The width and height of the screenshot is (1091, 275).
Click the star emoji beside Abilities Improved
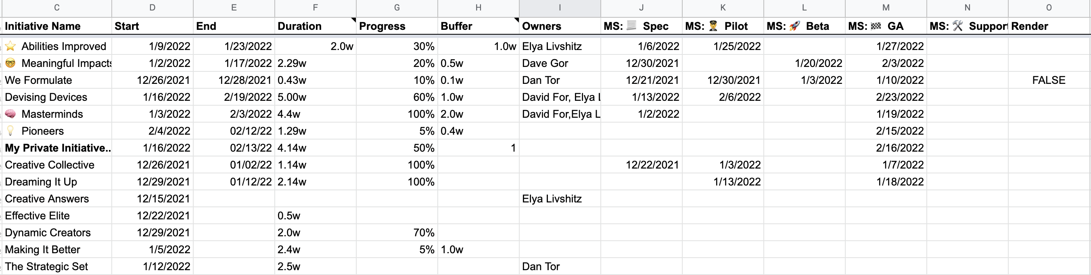[10, 46]
